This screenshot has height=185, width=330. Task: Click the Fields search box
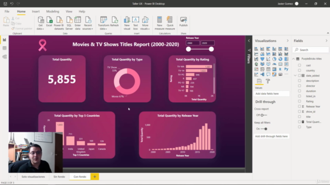click(310, 50)
